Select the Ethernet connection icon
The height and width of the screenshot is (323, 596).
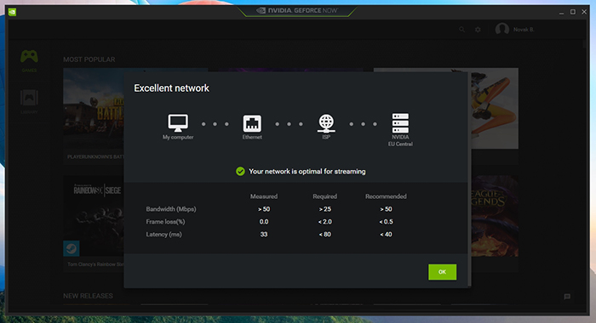pos(252,123)
